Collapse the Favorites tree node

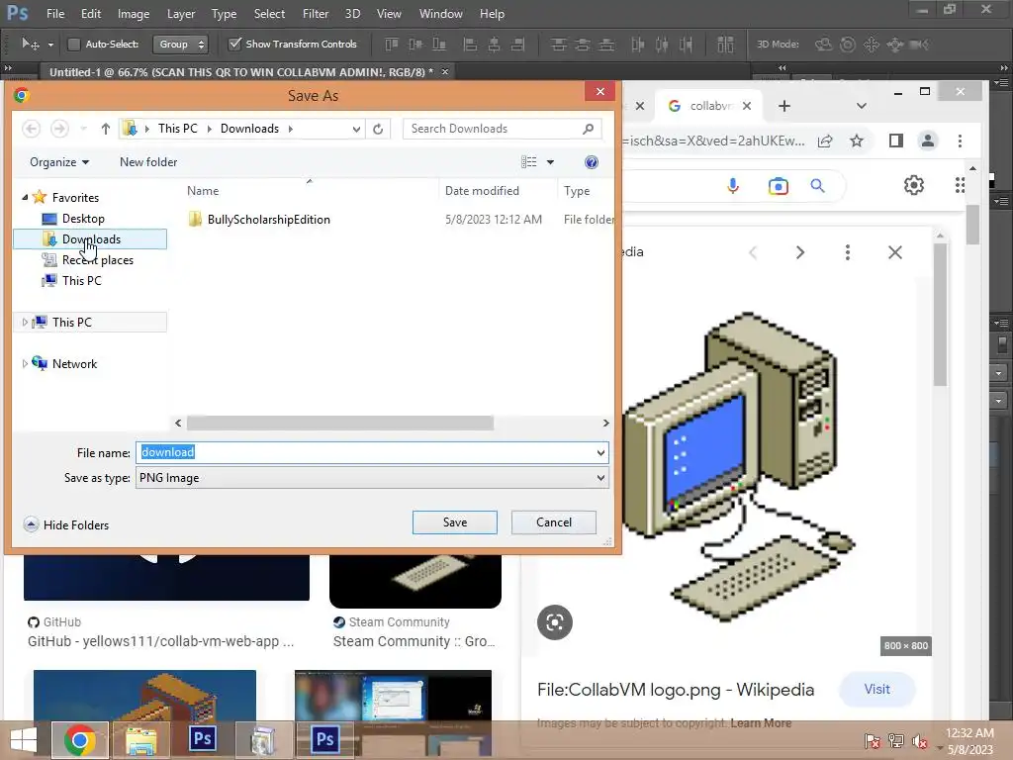[25, 197]
